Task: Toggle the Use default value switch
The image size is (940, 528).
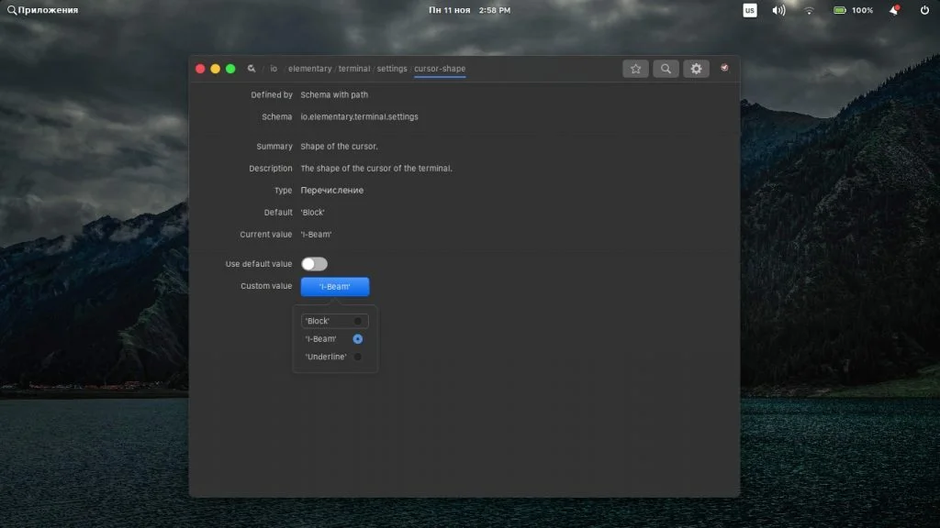Action: pyautogui.click(x=314, y=264)
